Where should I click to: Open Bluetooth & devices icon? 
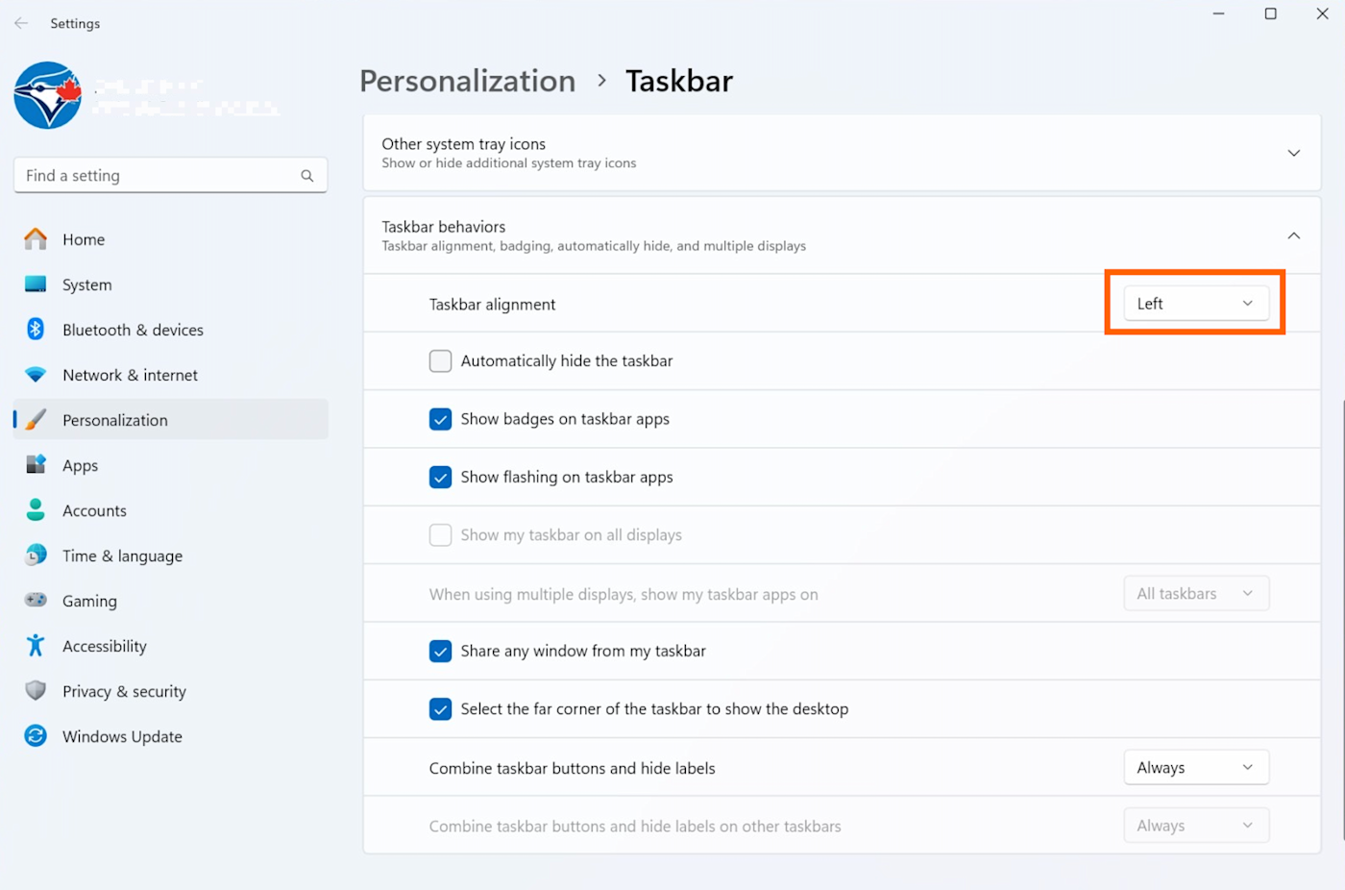[x=36, y=330]
